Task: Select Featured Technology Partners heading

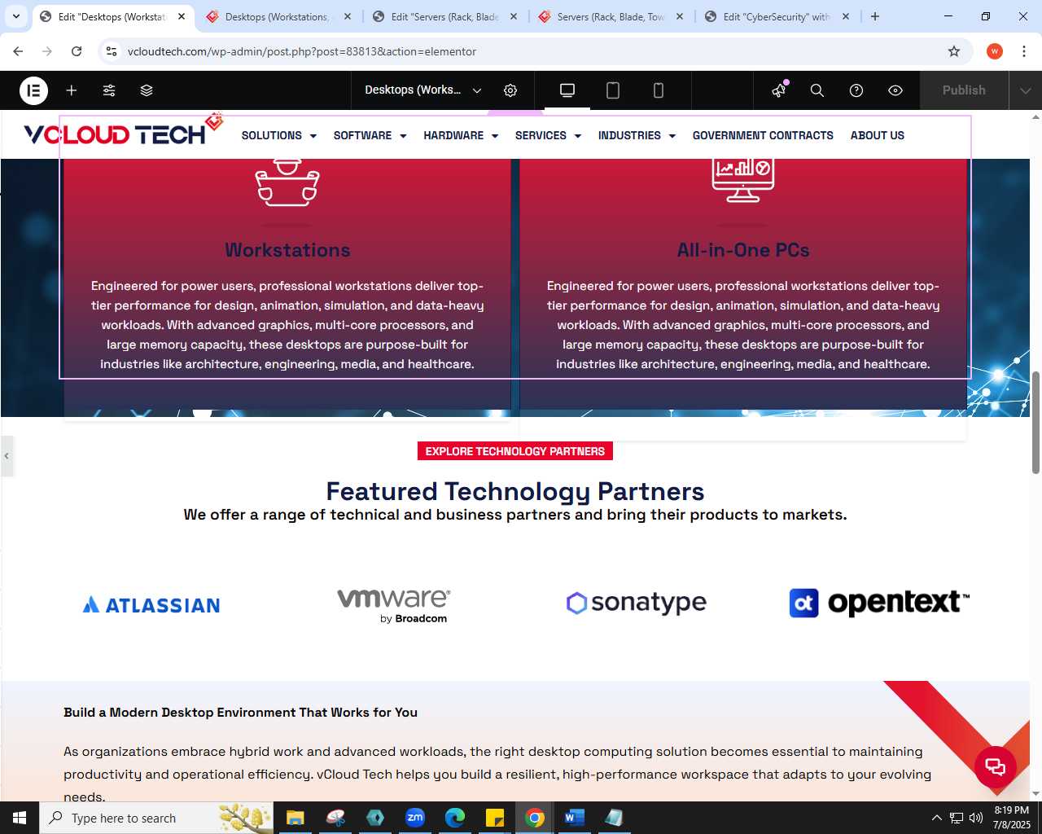Action: [x=515, y=491]
